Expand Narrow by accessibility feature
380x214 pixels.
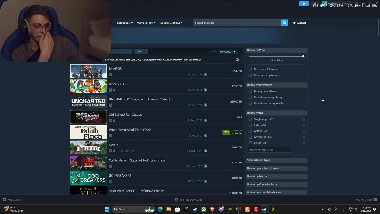[277, 193]
